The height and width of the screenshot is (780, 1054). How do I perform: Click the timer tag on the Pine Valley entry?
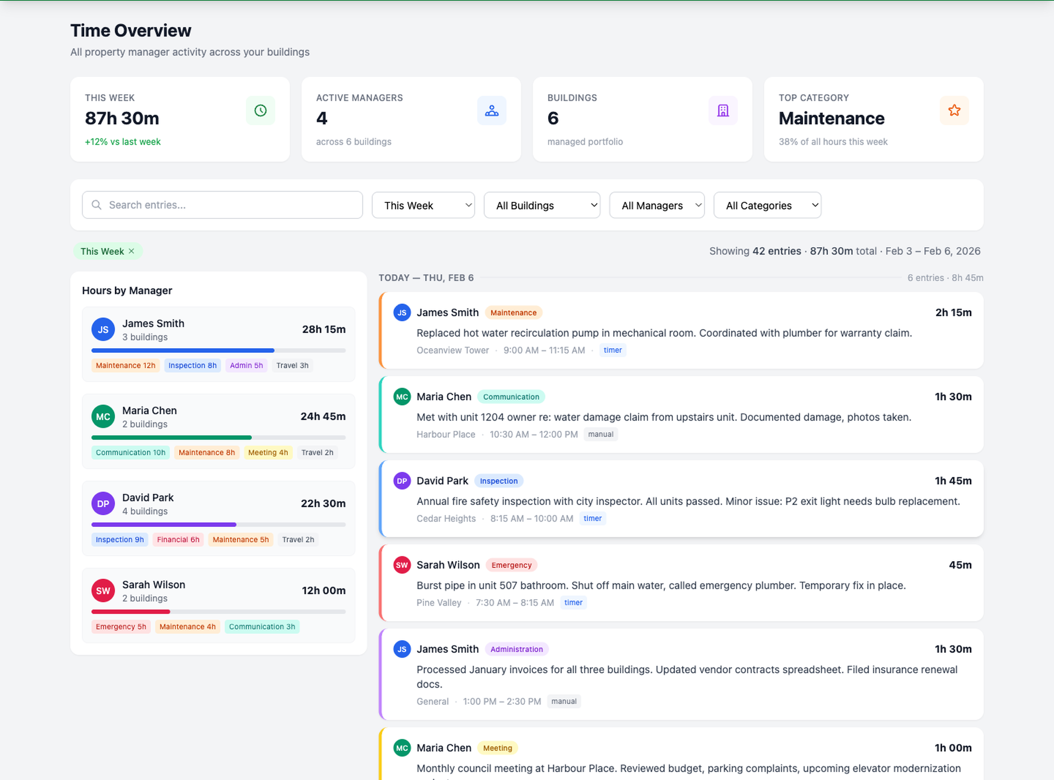[573, 603]
